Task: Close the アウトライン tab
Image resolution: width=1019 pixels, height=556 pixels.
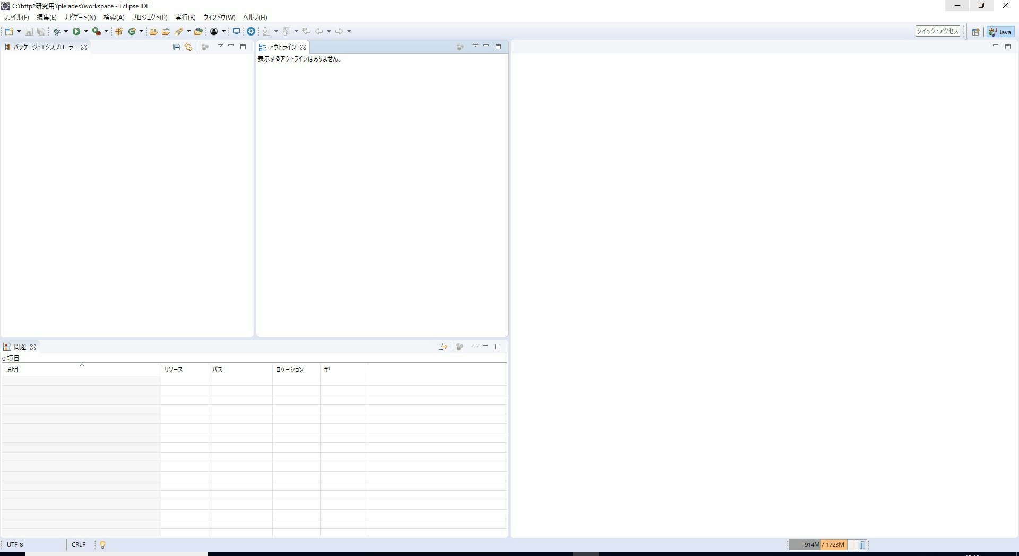Action: coord(303,47)
